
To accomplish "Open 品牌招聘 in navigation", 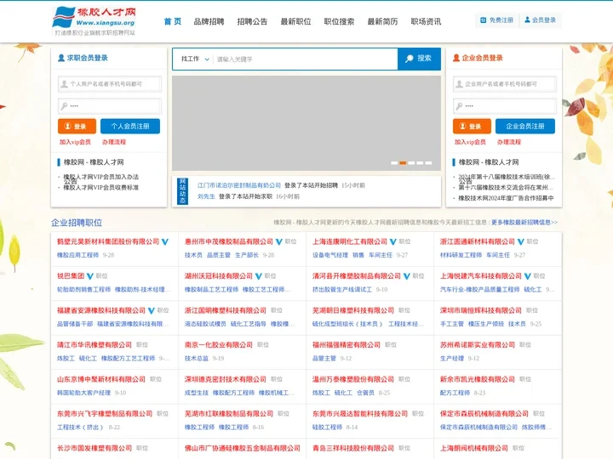I will coord(209,21).
